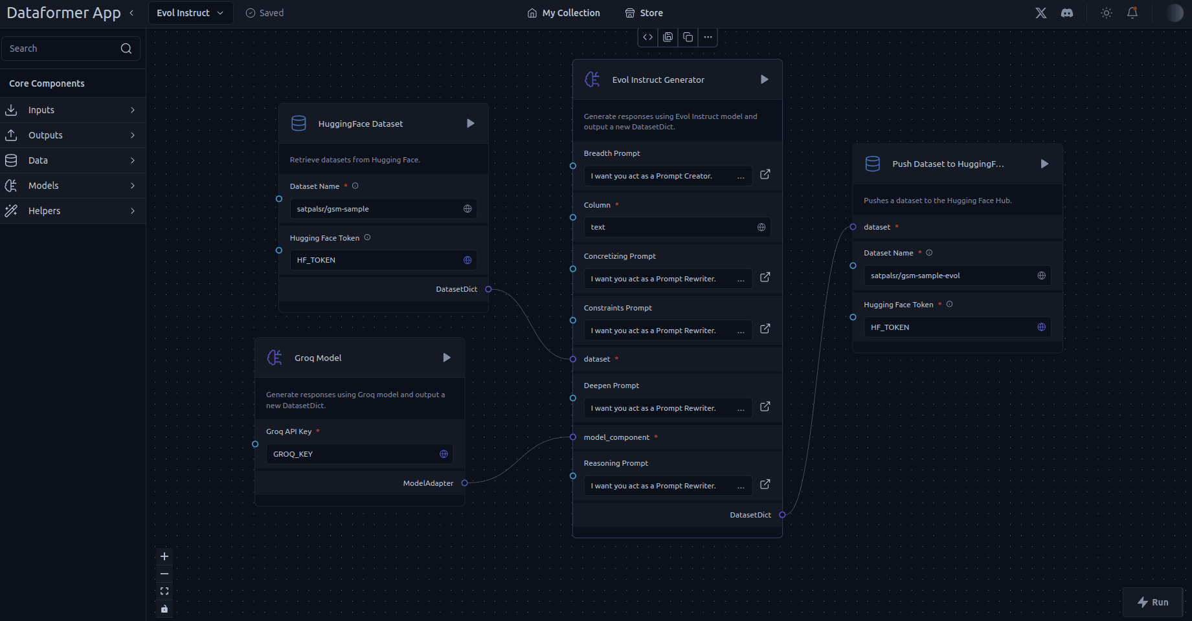The image size is (1192, 621).
Task: Duplicate node via copy icon in toolbar
Action: 688,38
